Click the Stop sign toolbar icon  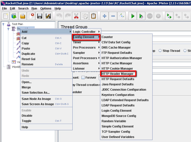(150, 16)
